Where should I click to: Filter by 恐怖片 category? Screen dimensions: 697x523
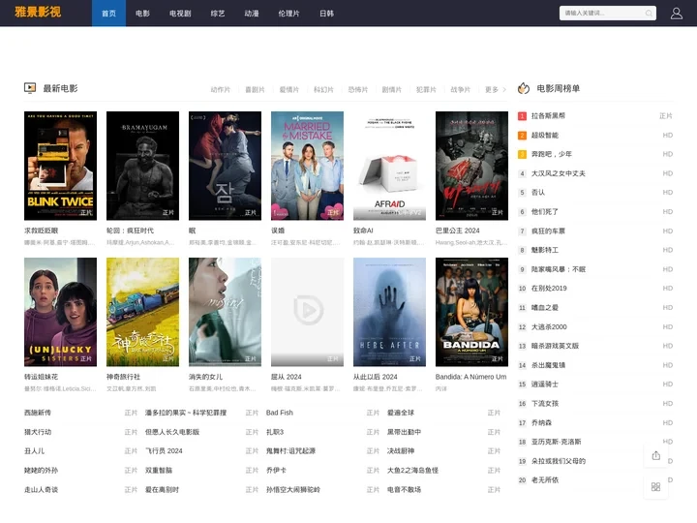click(x=358, y=90)
